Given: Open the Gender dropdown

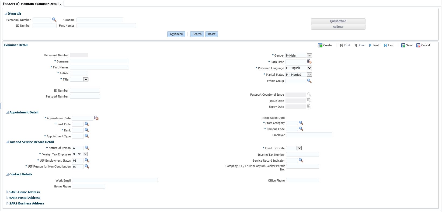Looking at the screenshot, I should click(309, 55).
